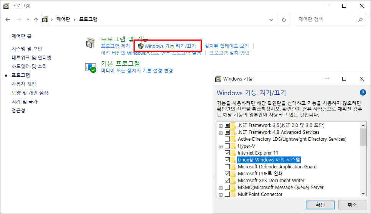Screen dimensions: 371x214
Task: Click the forward navigation arrow
Action: pos(19,20)
